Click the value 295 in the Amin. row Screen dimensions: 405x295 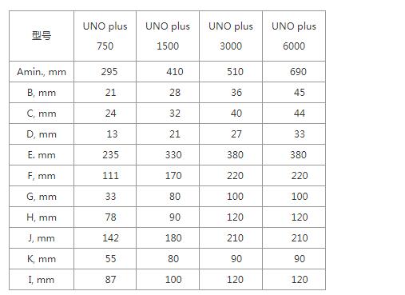[109, 72]
